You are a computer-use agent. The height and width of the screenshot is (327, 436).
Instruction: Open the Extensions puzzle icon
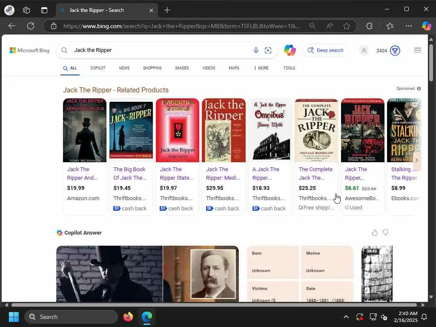(369, 26)
